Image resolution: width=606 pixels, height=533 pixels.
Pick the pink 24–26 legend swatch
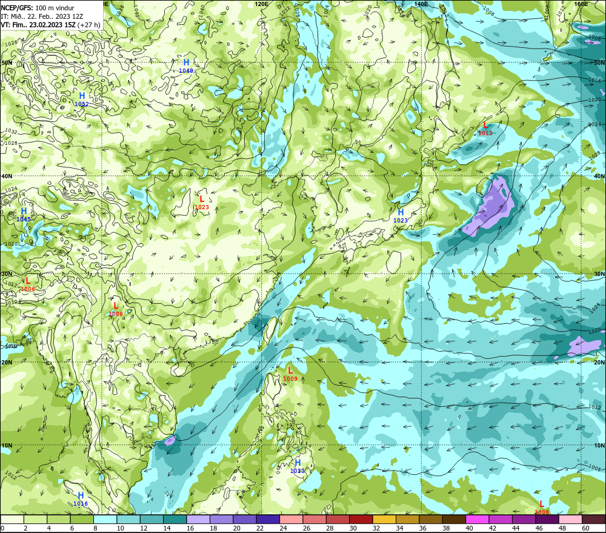coord(291,519)
